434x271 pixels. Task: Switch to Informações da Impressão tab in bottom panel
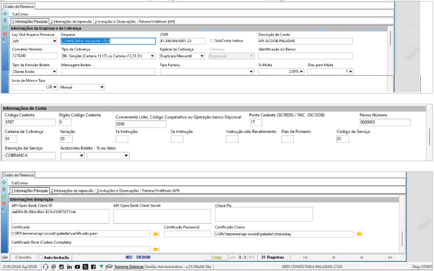click(x=72, y=191)
